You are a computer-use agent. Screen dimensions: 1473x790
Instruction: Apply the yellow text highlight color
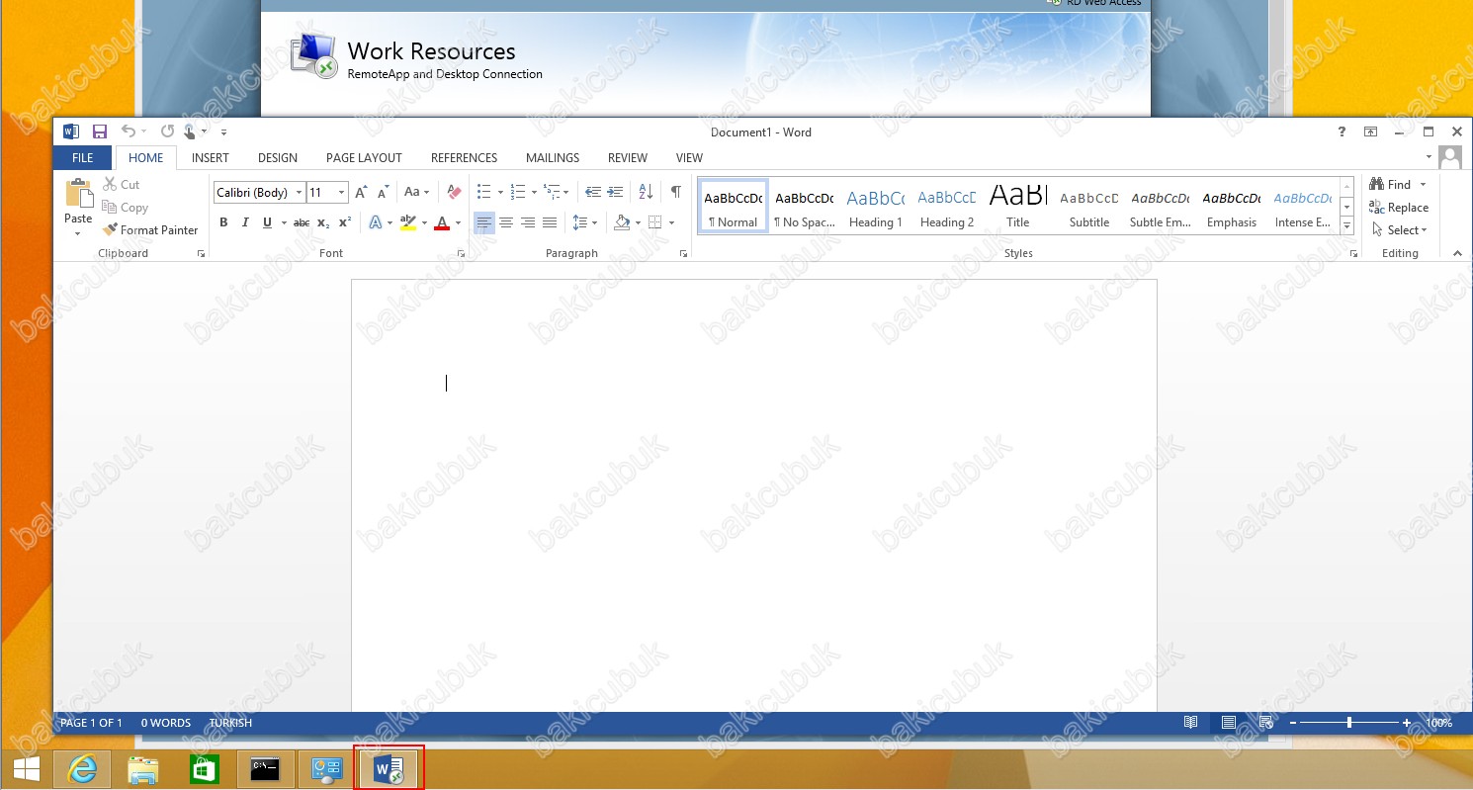coord(408,223)
